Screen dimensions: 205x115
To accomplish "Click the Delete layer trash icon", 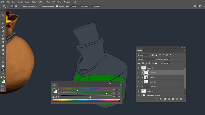I will tap(181, 99).
